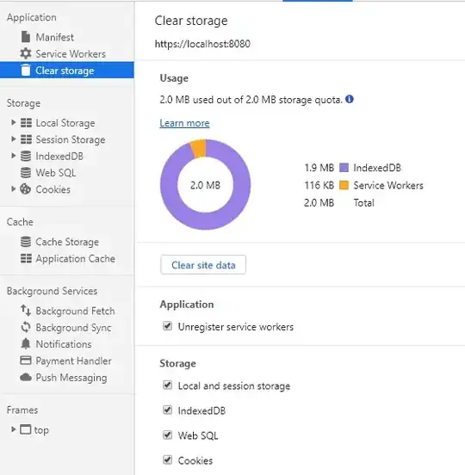This screenshot has width=465, height=475.
Task: Select Clear storage in sidebar
Action: coord(66,70)
